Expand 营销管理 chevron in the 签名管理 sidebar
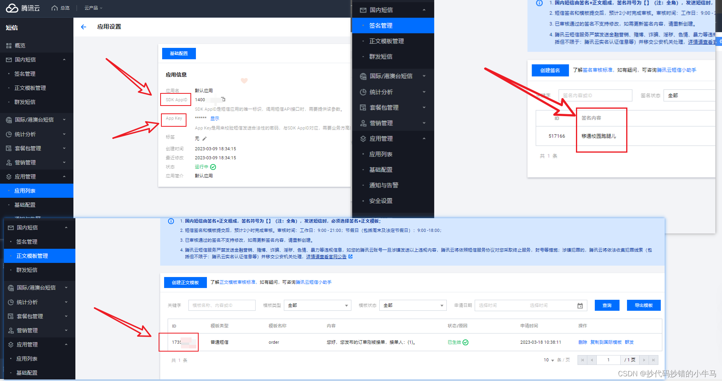Image resolution: width=722 pixels, height=381 pixels. (424, 123)
